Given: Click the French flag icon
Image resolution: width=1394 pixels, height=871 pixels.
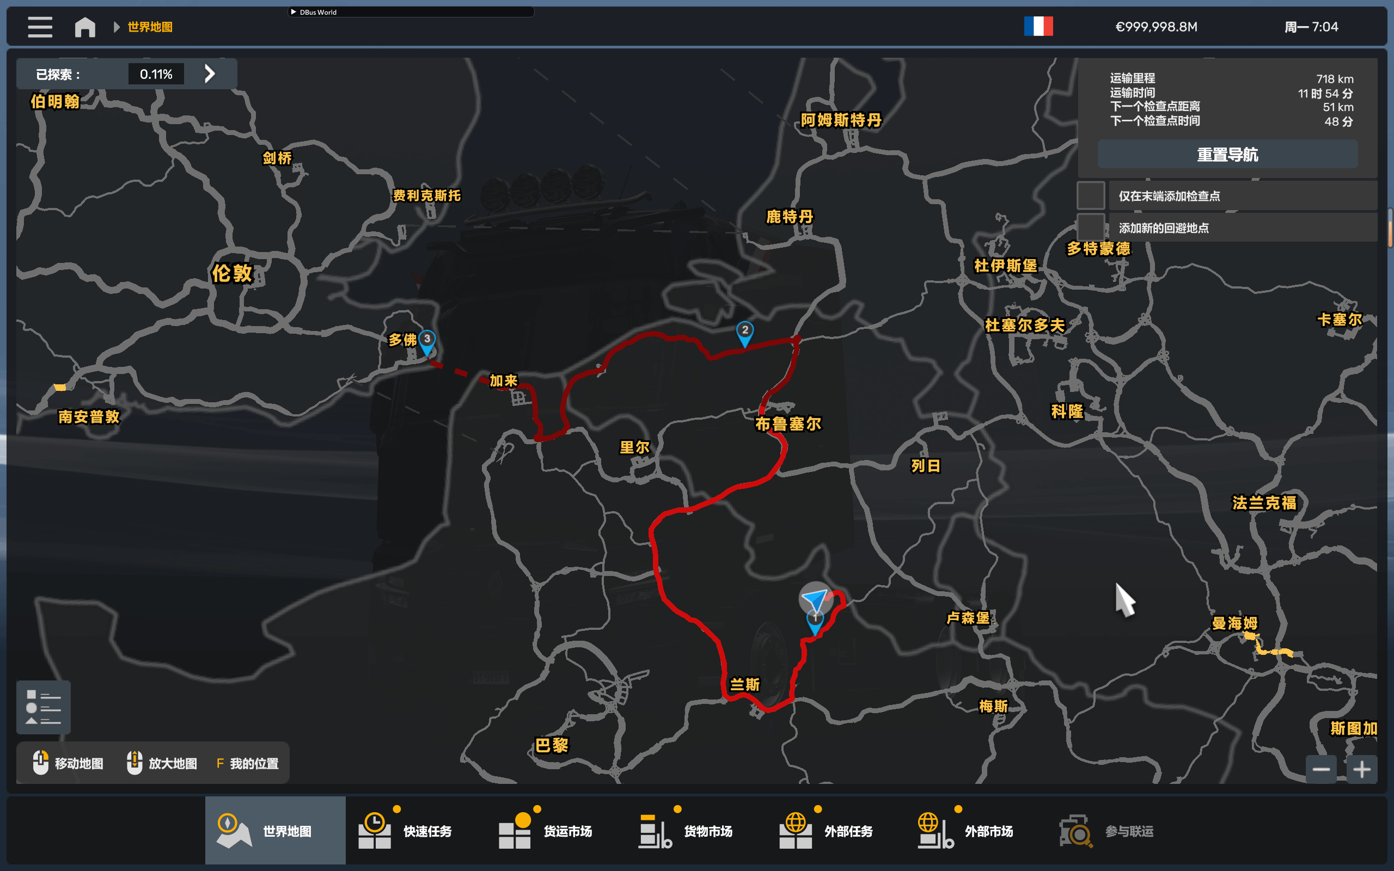Looking at the screenshot, I should point(1038,27).
